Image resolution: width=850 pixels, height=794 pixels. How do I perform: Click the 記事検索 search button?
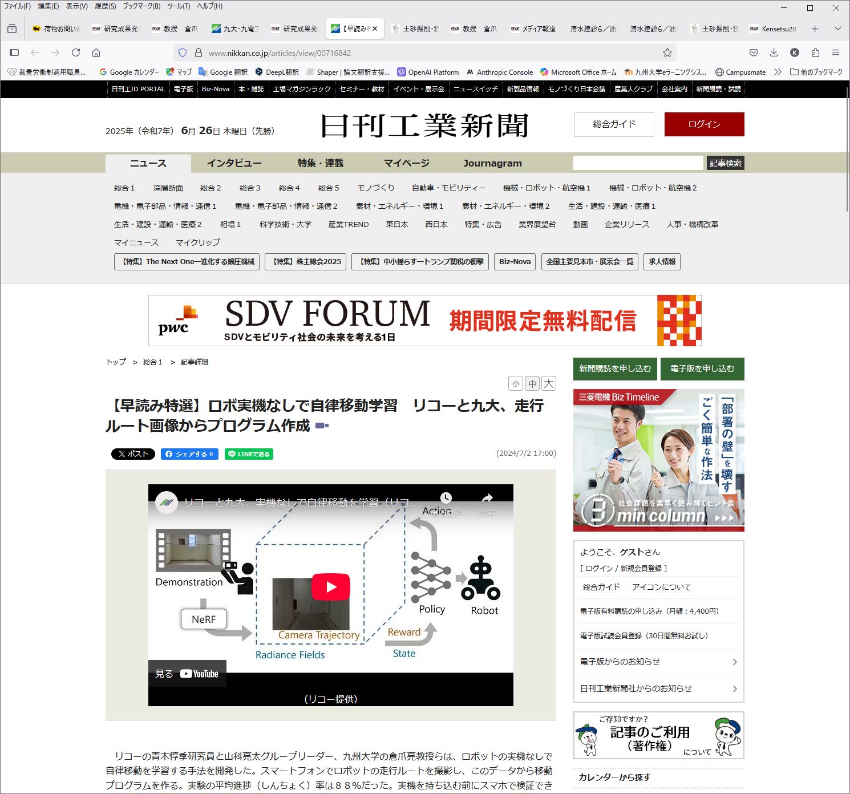pos(726,163)
